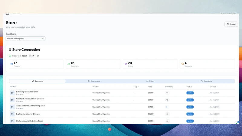Click the purple orders cart icon
242x136 pixels.
(x=126, y=64)
